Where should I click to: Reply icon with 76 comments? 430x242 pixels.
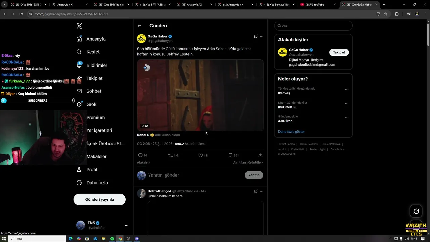(x=140, y=155)
